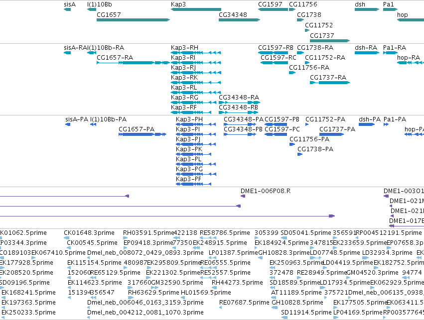This screenshot has width=424, height=320.
Task: Open the Kap3-PL protein label
Action: point(189,159)
